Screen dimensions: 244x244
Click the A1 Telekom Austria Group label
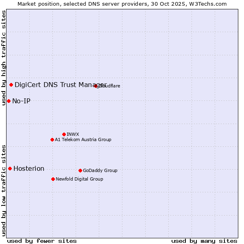click(x=83, y=139)
